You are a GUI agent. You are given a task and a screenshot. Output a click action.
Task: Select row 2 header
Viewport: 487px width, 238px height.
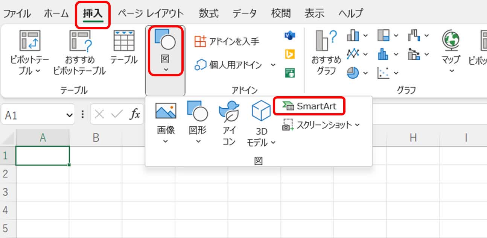pyautogui.click(x=8, y=174)
